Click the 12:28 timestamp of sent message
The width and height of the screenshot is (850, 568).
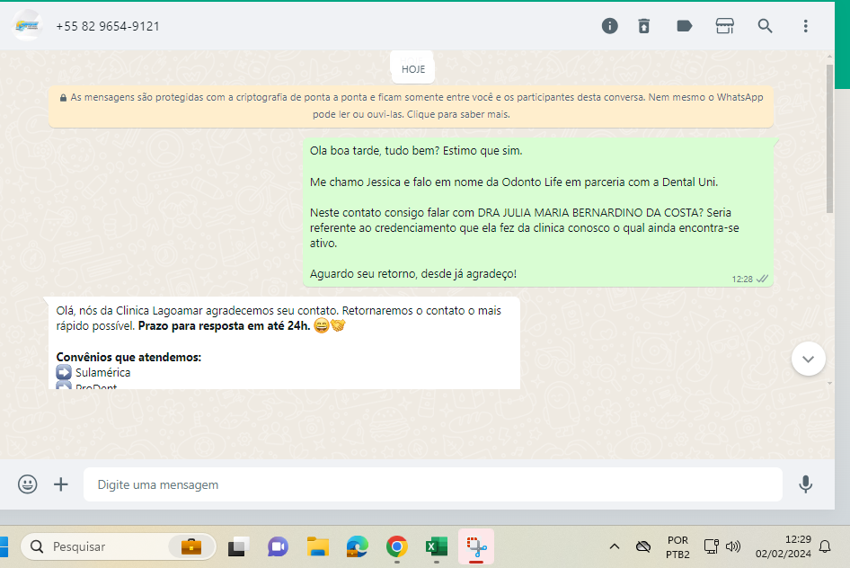click(x=742, y=280)
